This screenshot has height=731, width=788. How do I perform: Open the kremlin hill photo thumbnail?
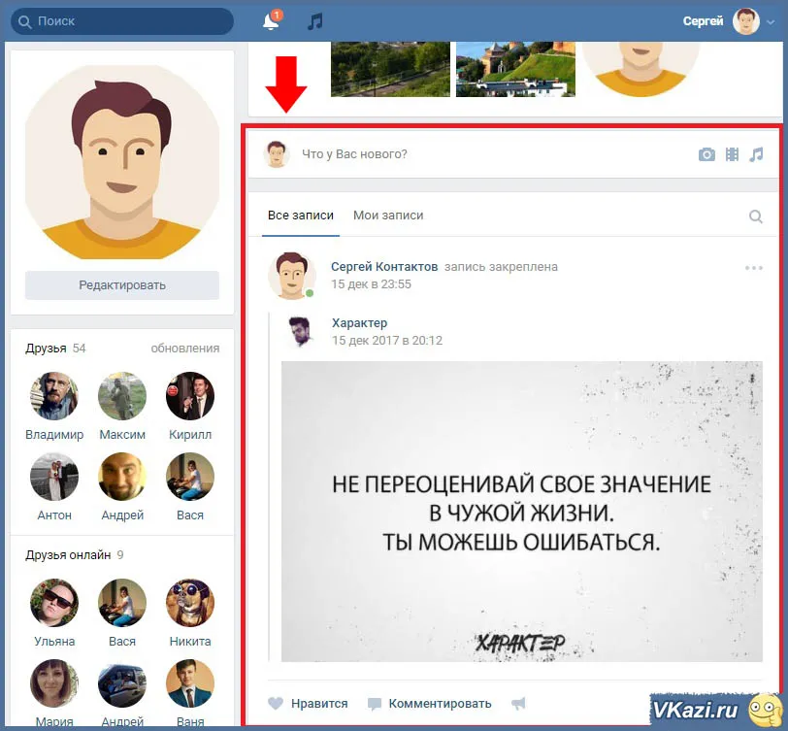[515, 69]
